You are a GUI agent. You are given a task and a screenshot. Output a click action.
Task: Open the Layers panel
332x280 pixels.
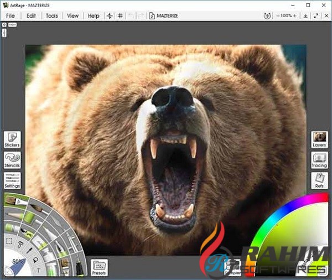coord(319,139)
